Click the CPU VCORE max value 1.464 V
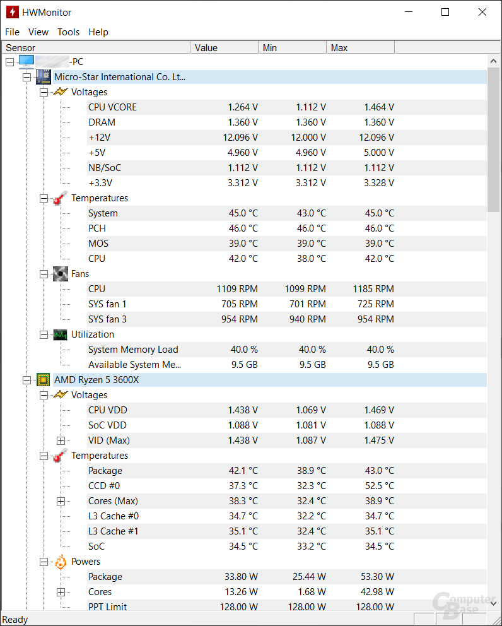 tap(378, 107)
